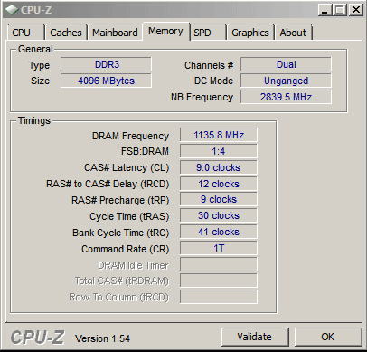Open the Caches tab
This screenshot has height=352, width=367.
66,33
